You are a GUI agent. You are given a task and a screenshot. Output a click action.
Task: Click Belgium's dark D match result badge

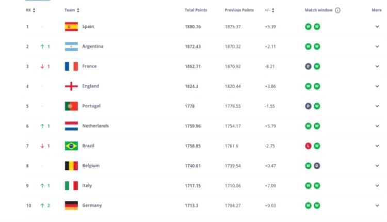click(317, 166)
